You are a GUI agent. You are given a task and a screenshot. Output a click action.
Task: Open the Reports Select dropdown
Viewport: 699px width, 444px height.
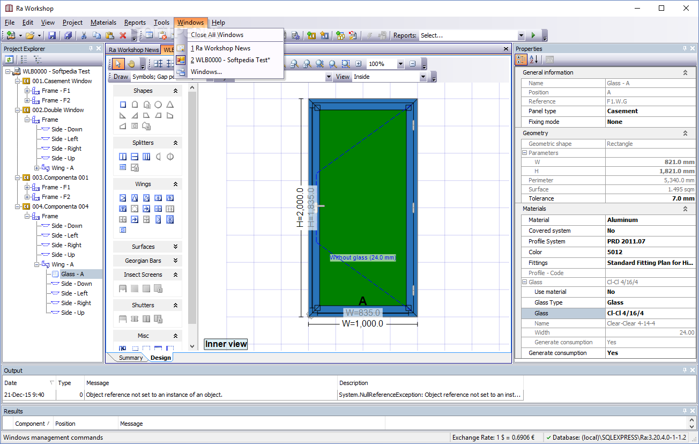[521, 35]
